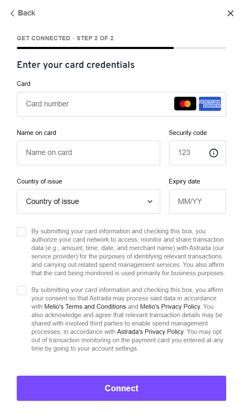The width and height of the screenshot is (240, 413).
Task: Click the Mastercard logo icon
Action: point(185,104)
